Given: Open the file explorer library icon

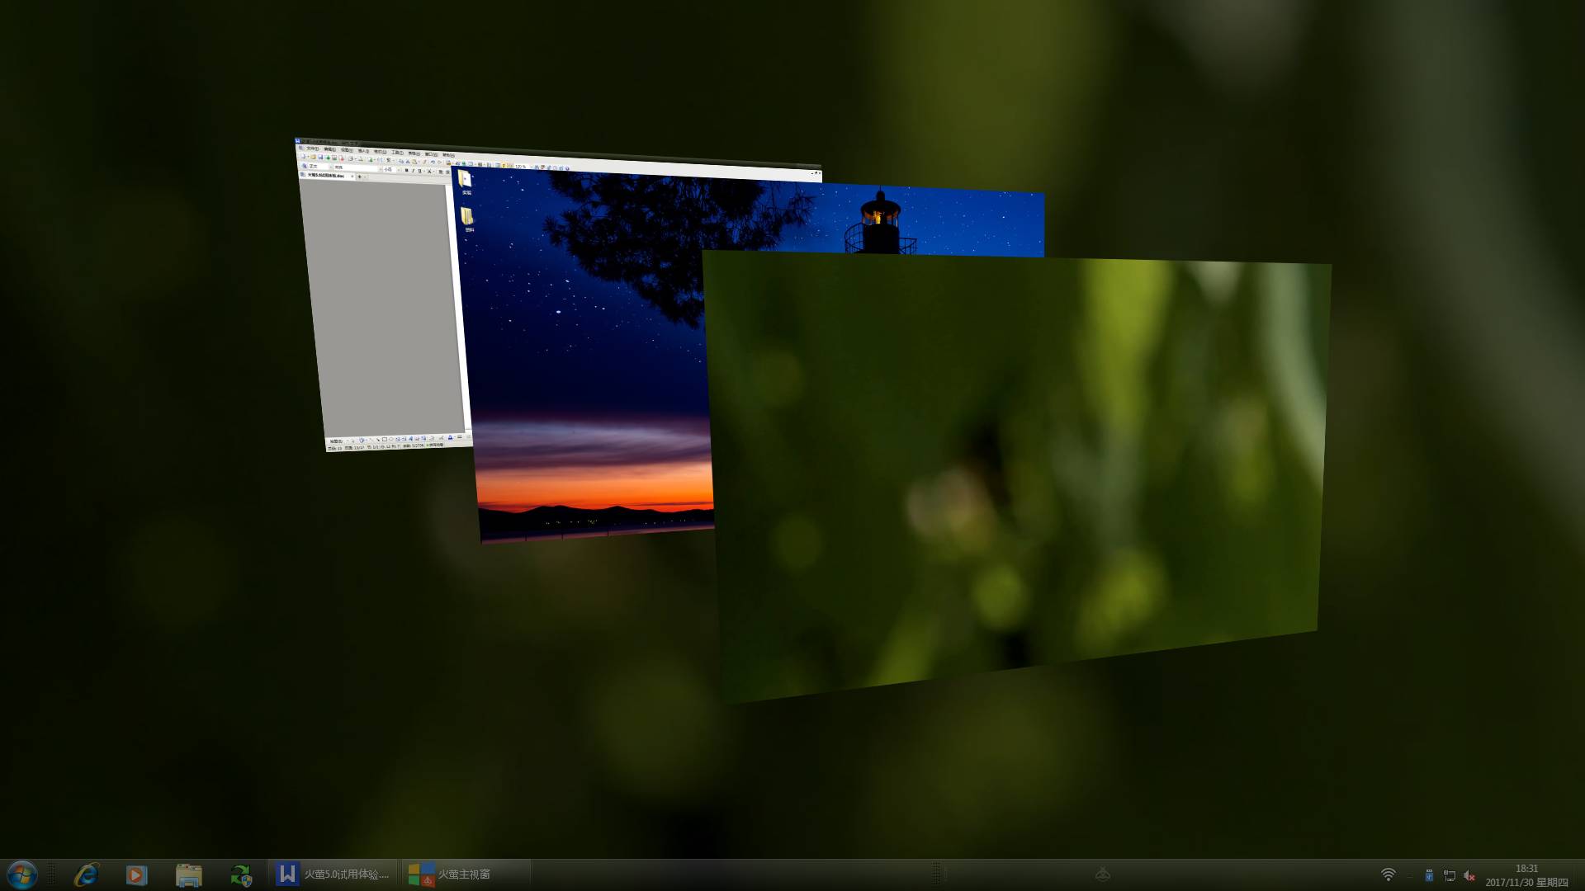Looking at the screenshot, I should tap(188, 874).
